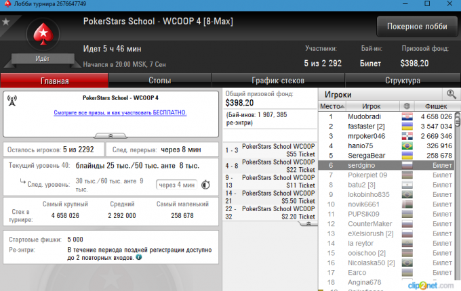Image resolution: width=461 pixels, height=291 pixels.
Task: Select player lokobinho835 row
Action: pyautogui.click(x=386, y=194)
